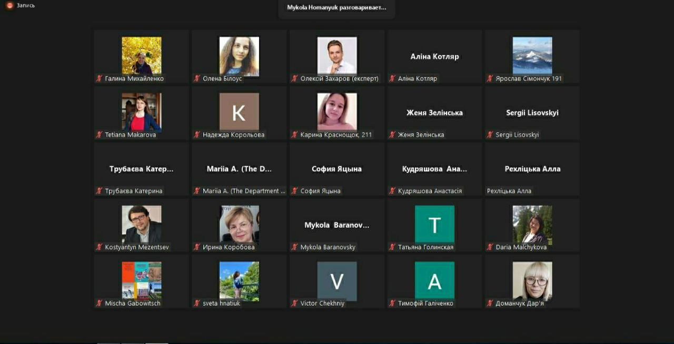Click muted mic icon beside Victor Chekhniy
Image resolution: width=674 pixels, height=344 pixels.
point(294,303)
